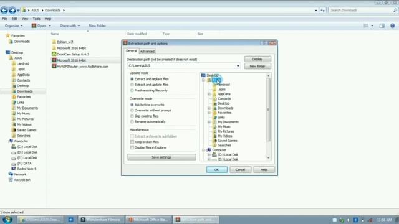Expand My Documents node in dialog tree

tap(209, 122)
